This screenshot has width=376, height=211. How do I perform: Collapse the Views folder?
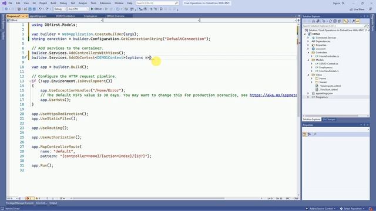click(308, 75)
